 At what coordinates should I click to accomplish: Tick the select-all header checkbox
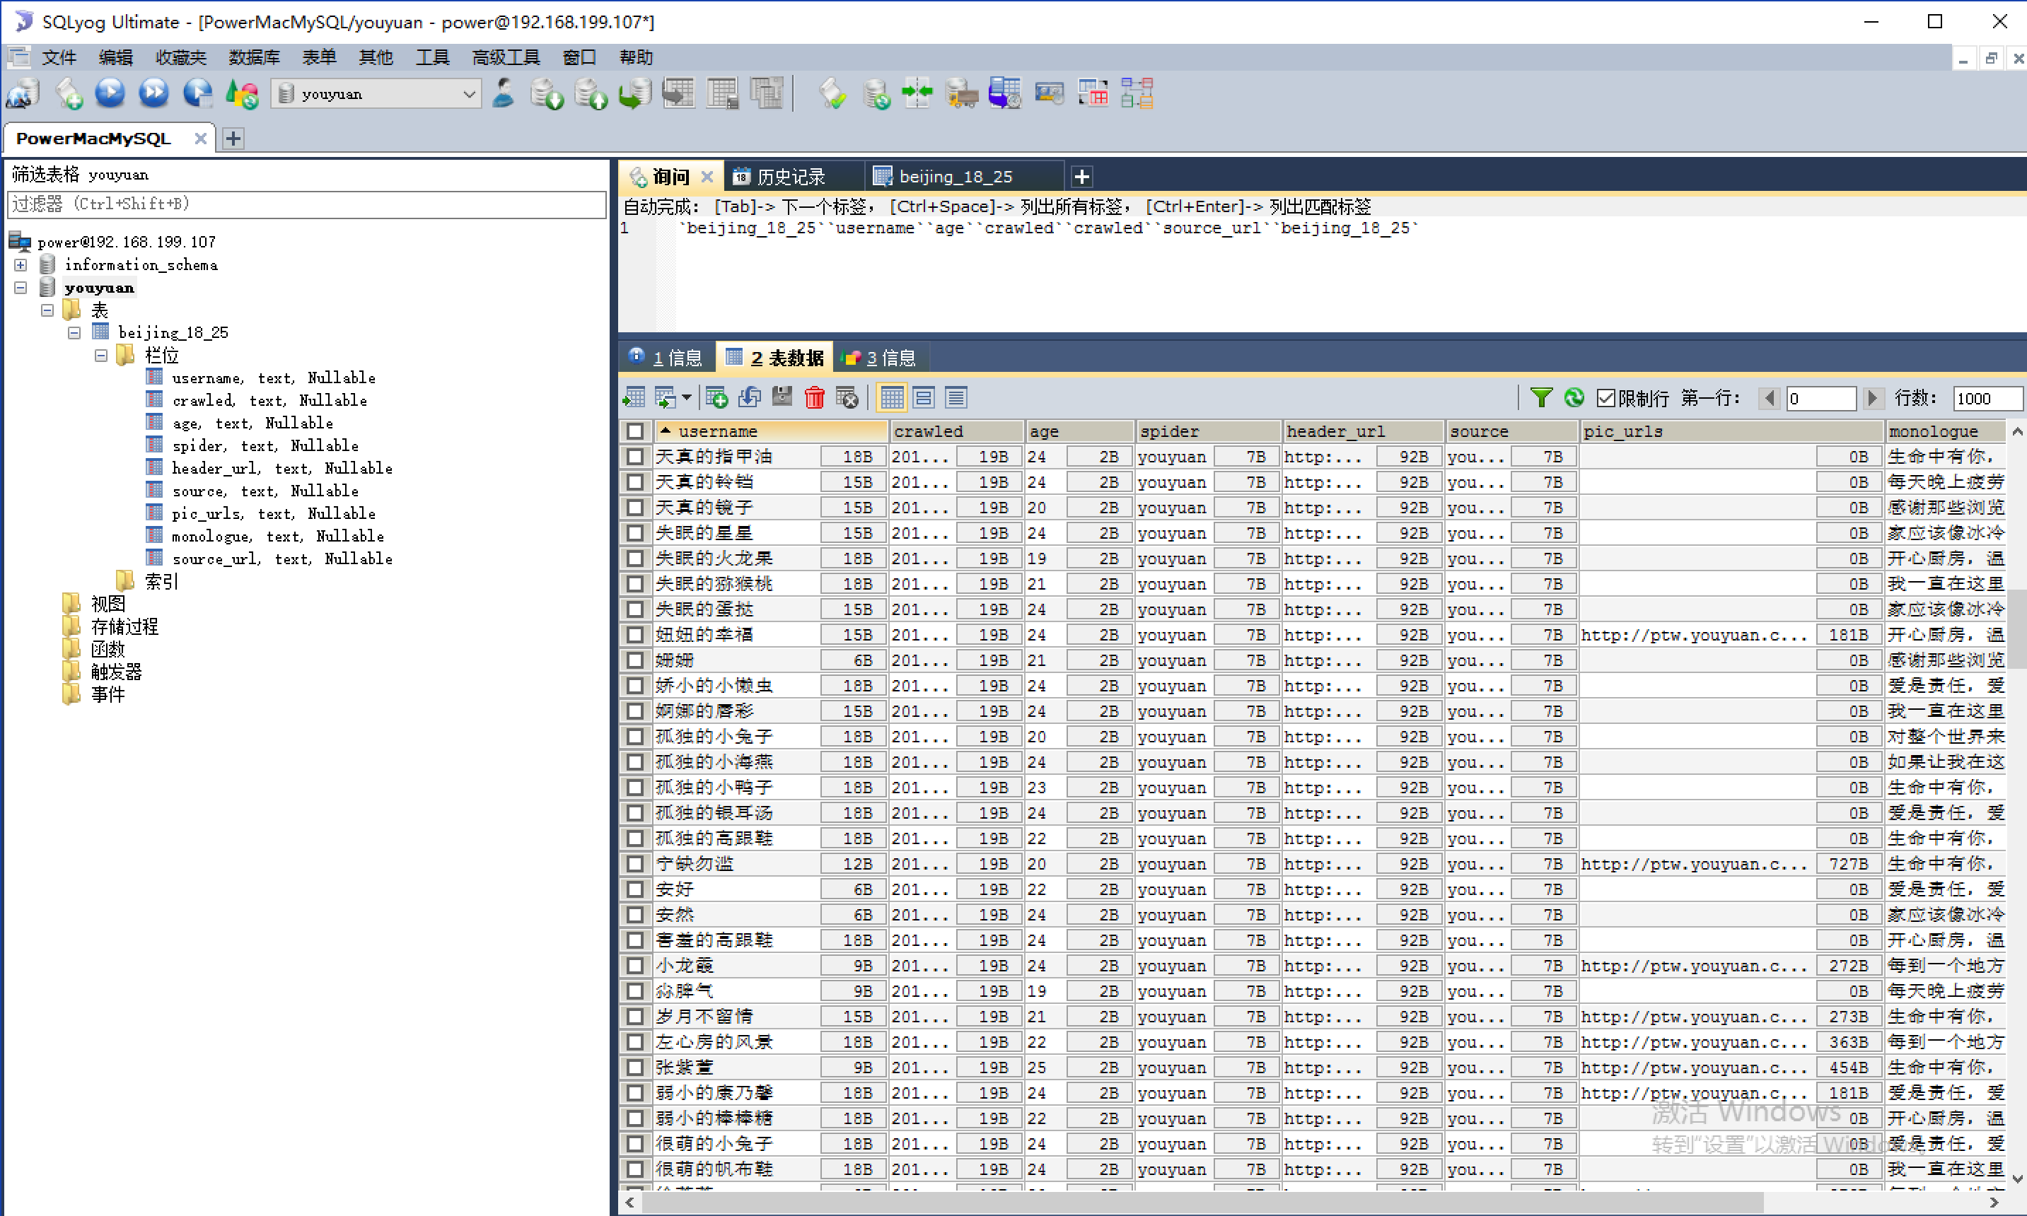(x=635, y=431)
